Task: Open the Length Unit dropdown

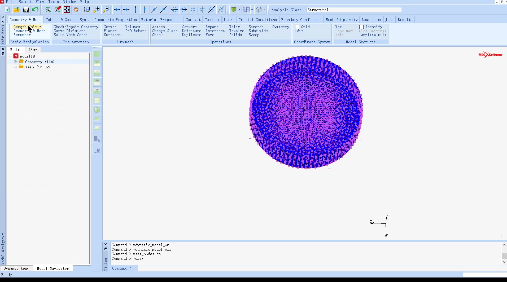Action: [40, 27]
